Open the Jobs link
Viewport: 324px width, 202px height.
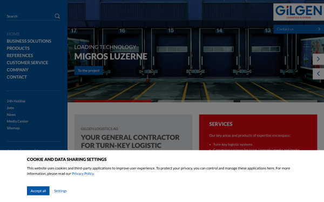pos(10,108)
